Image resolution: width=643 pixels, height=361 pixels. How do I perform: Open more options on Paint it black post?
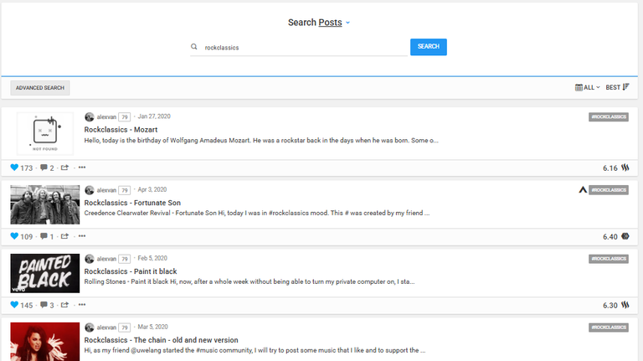[x=82, y=304]
